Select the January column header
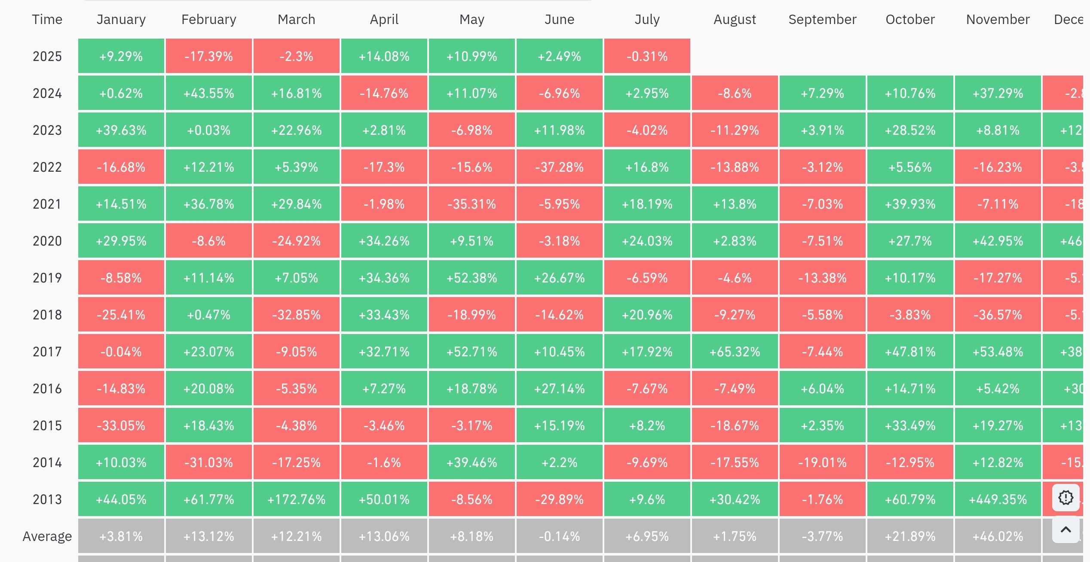1090x562 pixels. (121, 19)
